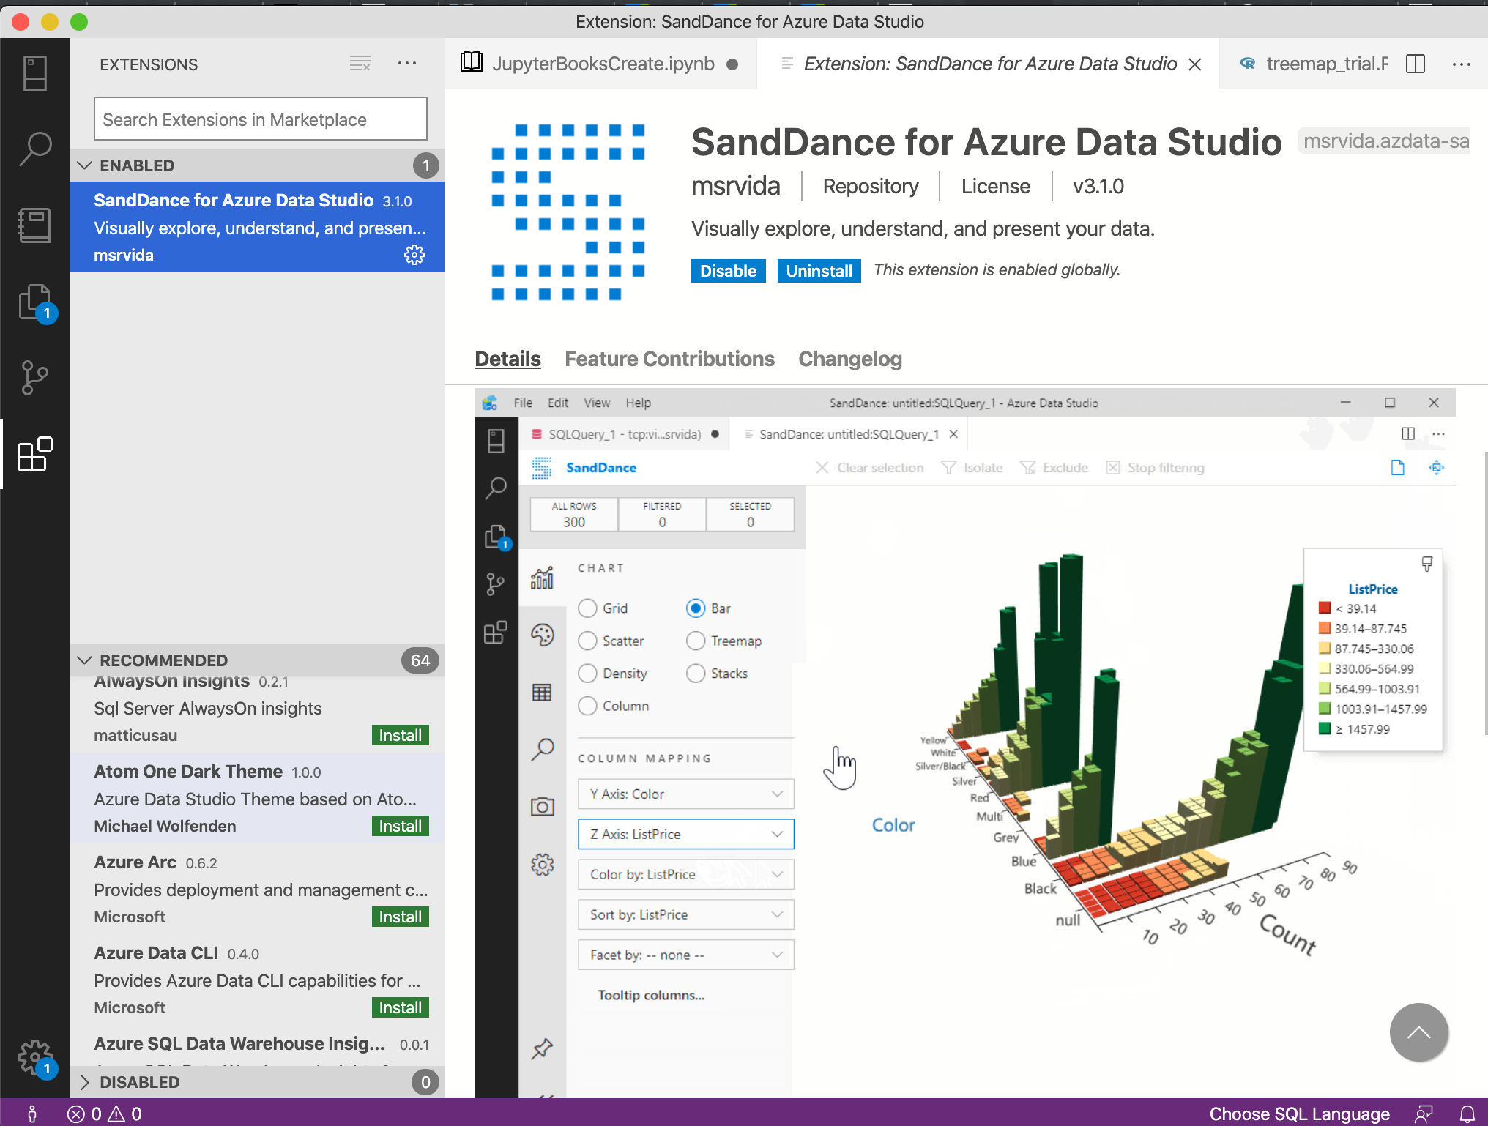Click the SandDance pin sidebar icon
The width and height of the screenshot is (1488, 1126).
(x=542, y=1049)
